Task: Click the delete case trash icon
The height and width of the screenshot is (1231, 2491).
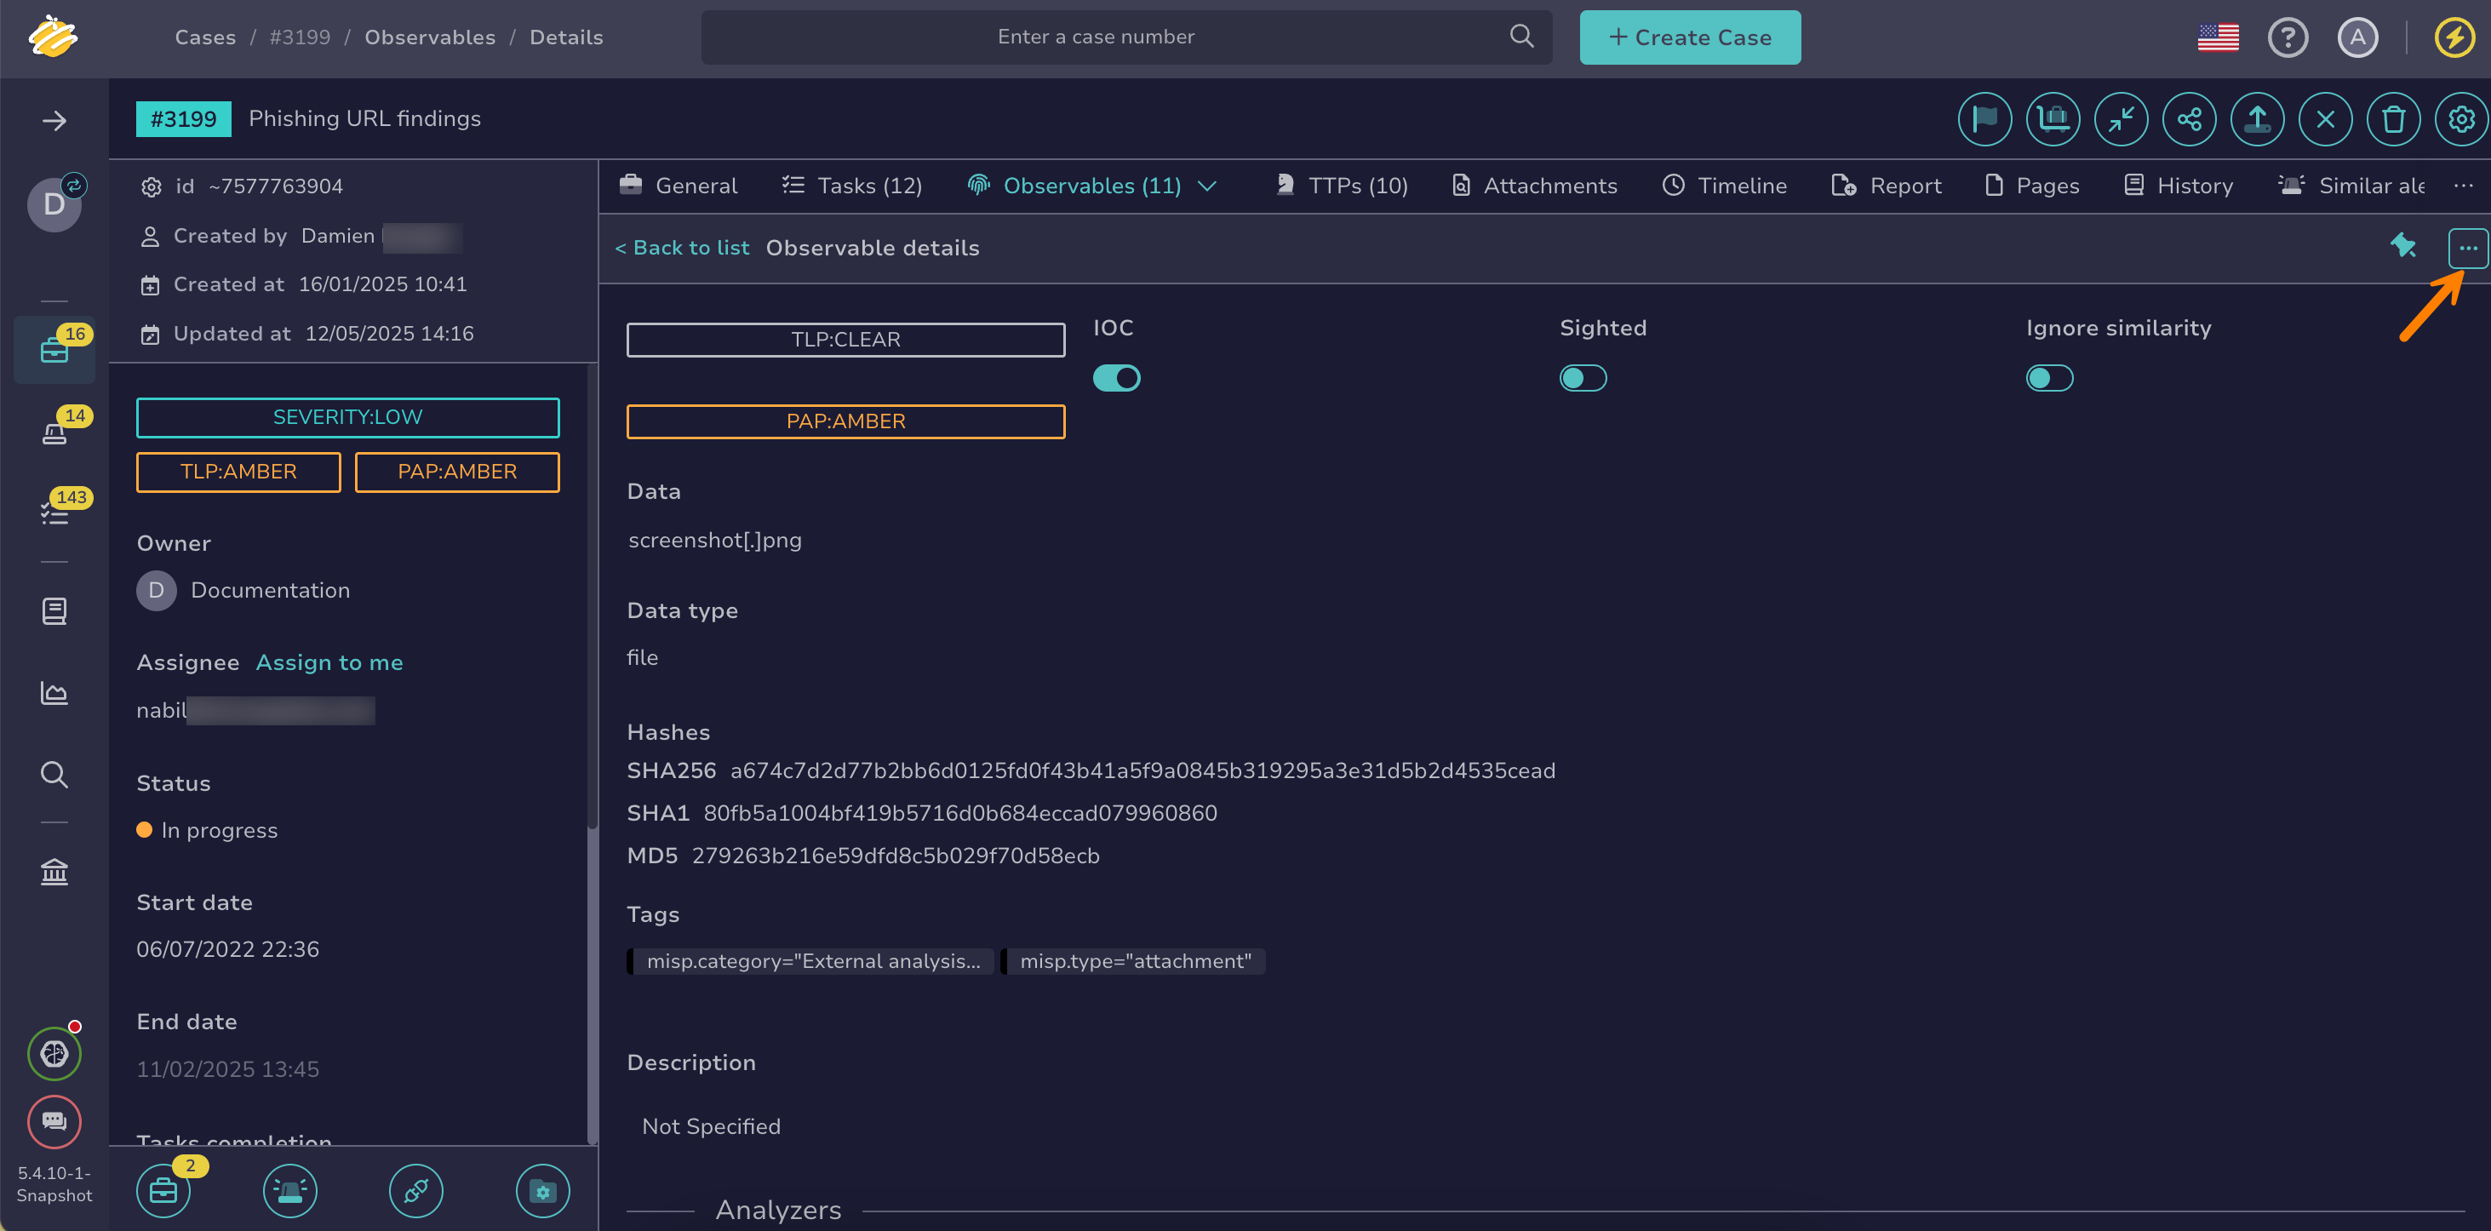Action: click(x=2392, y=120)
